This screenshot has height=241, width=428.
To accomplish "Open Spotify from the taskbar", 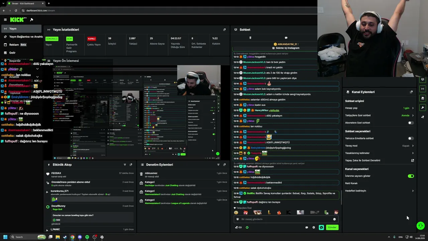I will click(x=87, y=237).
